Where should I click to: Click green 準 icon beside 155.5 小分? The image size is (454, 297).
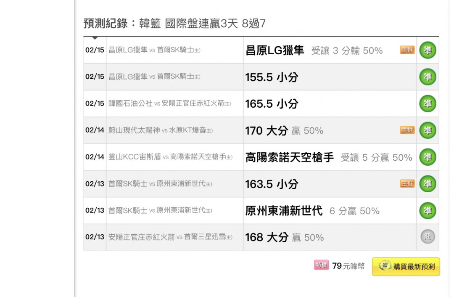428,77
